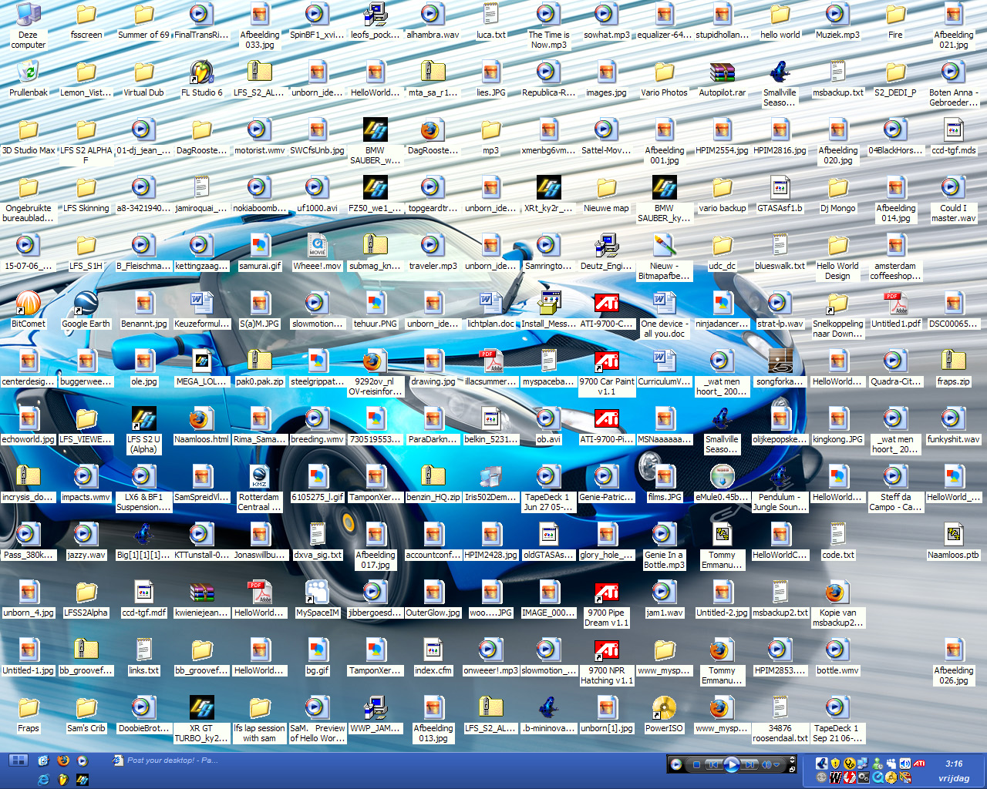Open the security shield tray icon
The image size is (987, 789).
click(835, 764)
